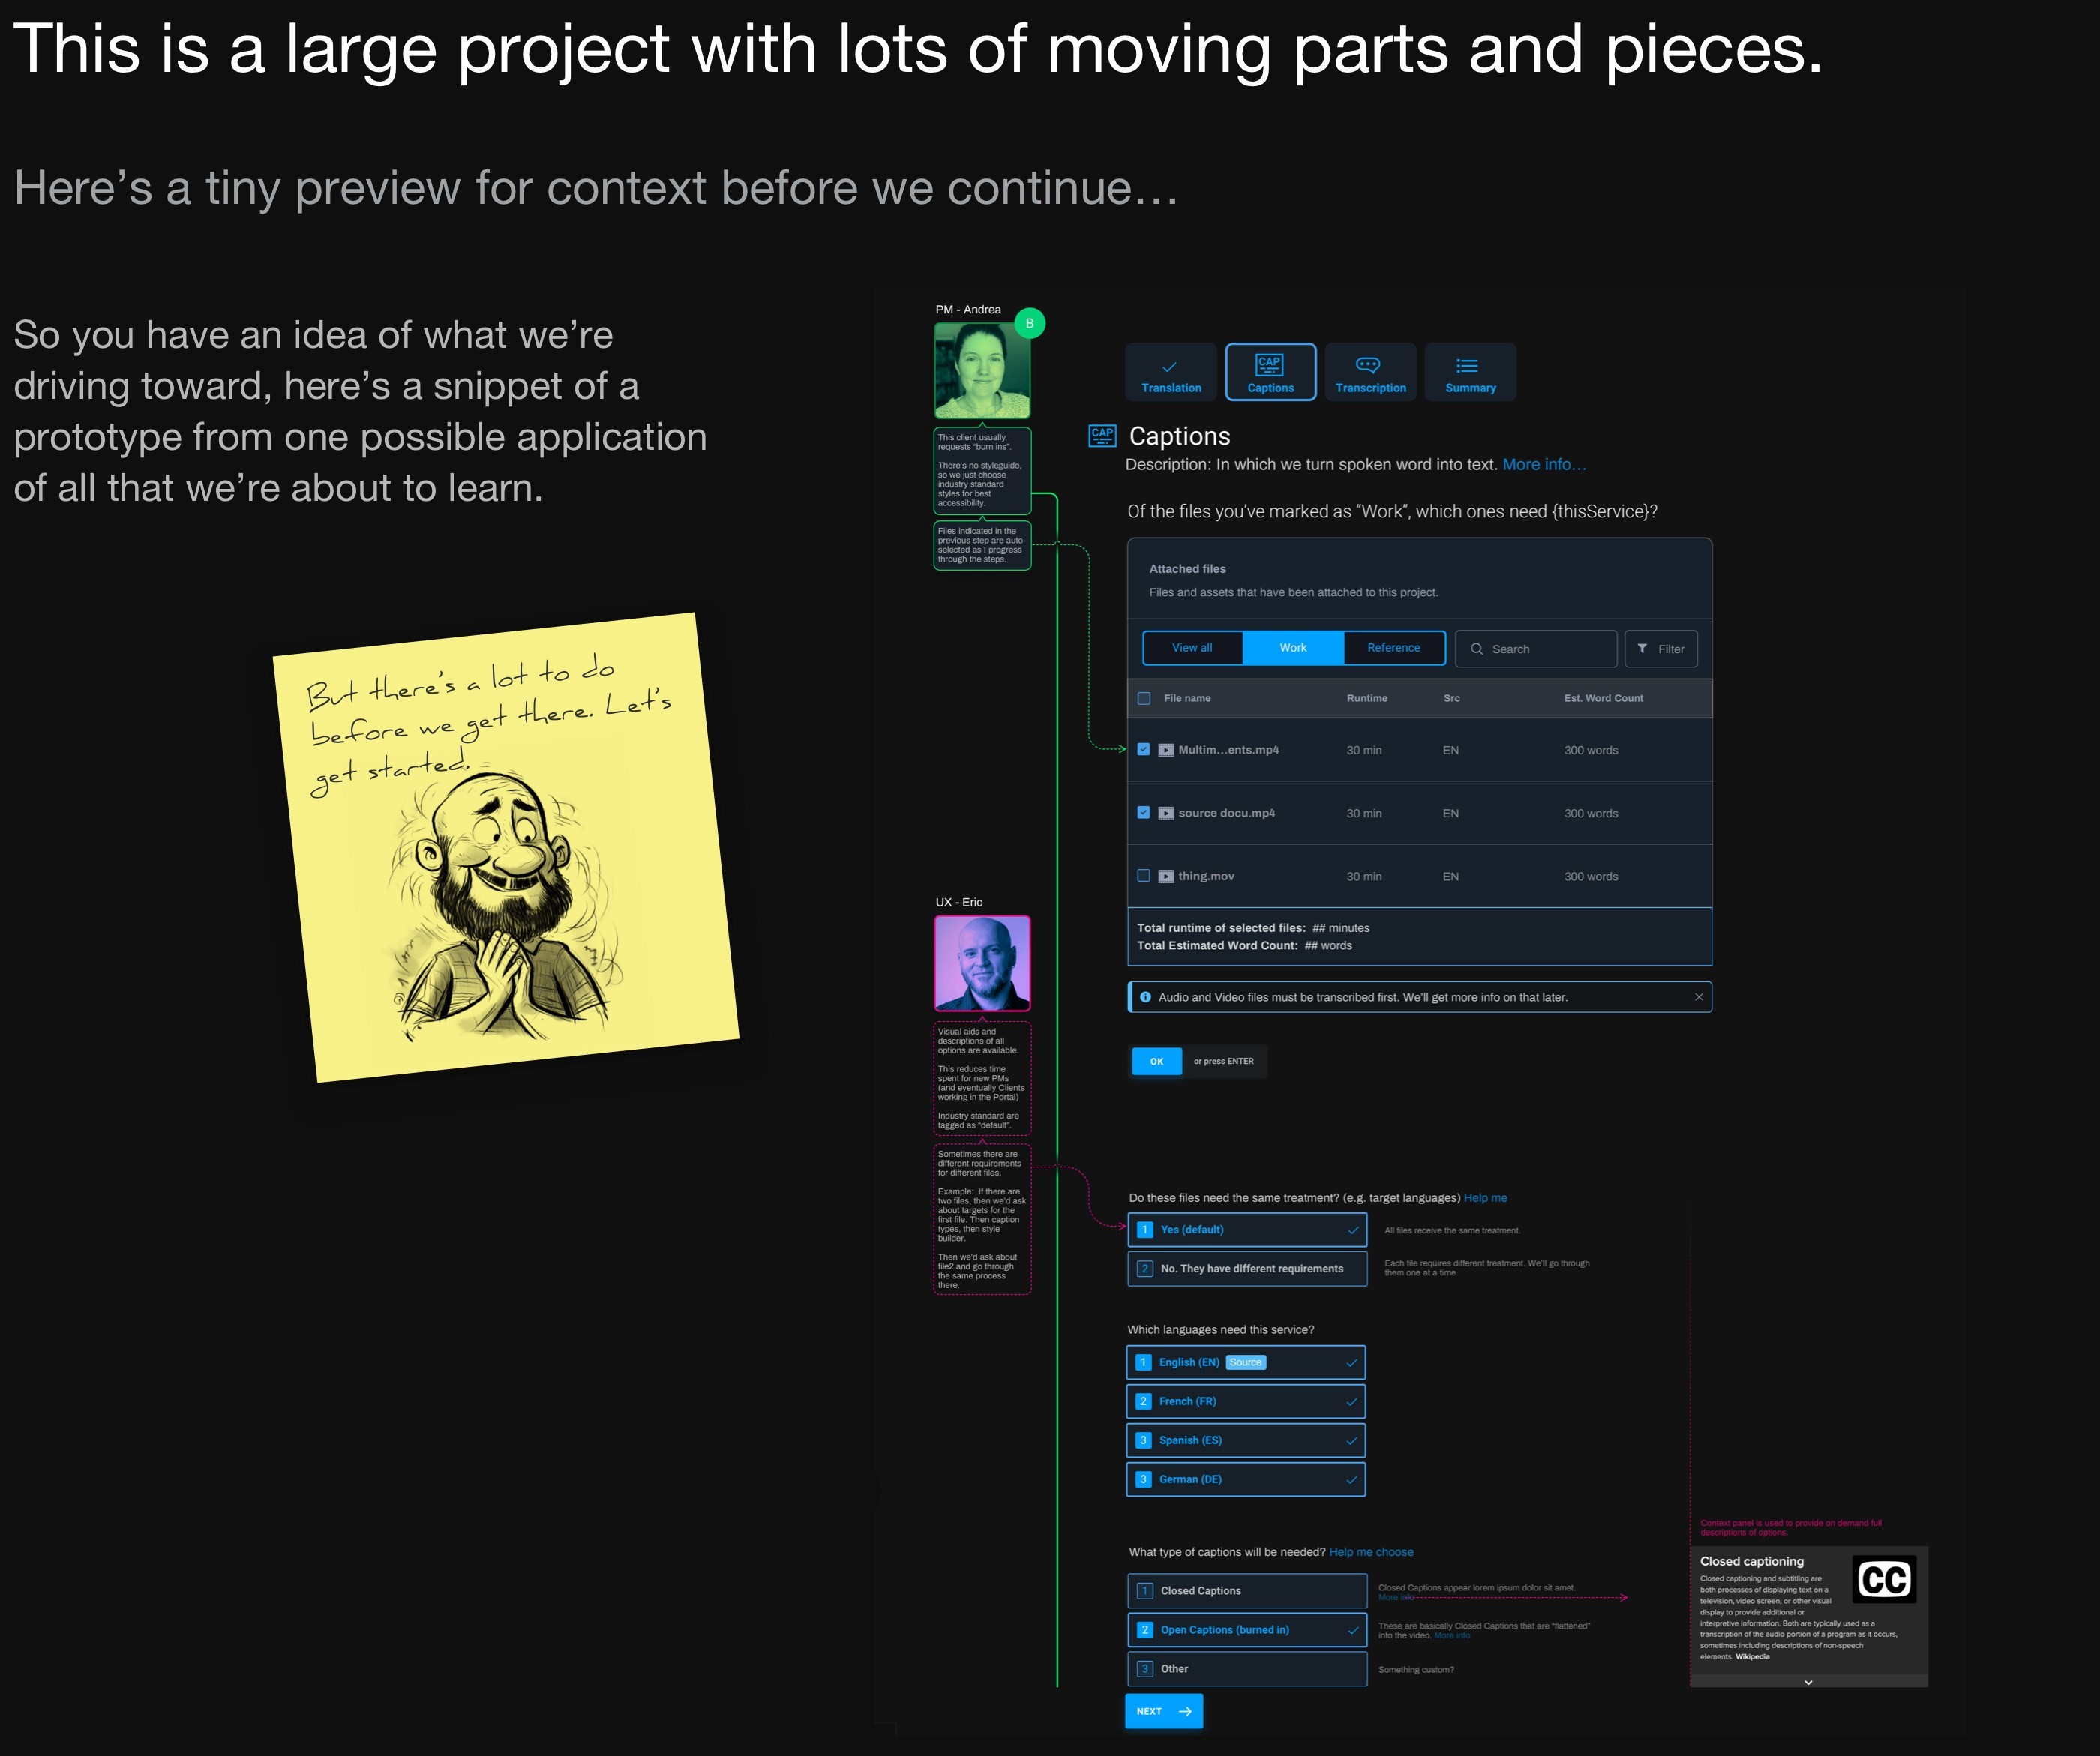Open the Help me choose link
The height and width of the screenshot is (1756, 2100).
[1370, 1552]
